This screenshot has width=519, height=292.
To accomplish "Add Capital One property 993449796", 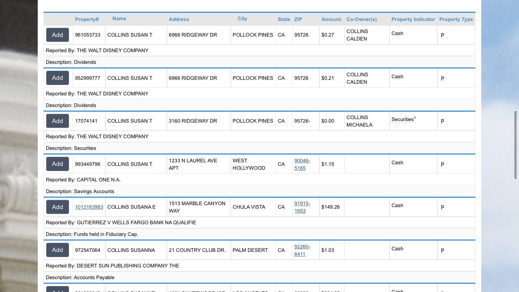I will tap(58, 164).
